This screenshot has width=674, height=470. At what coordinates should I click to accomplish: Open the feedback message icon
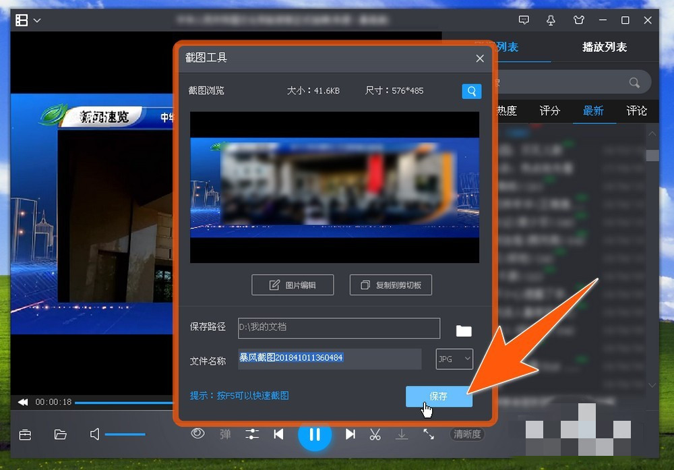tap(524, 20)
